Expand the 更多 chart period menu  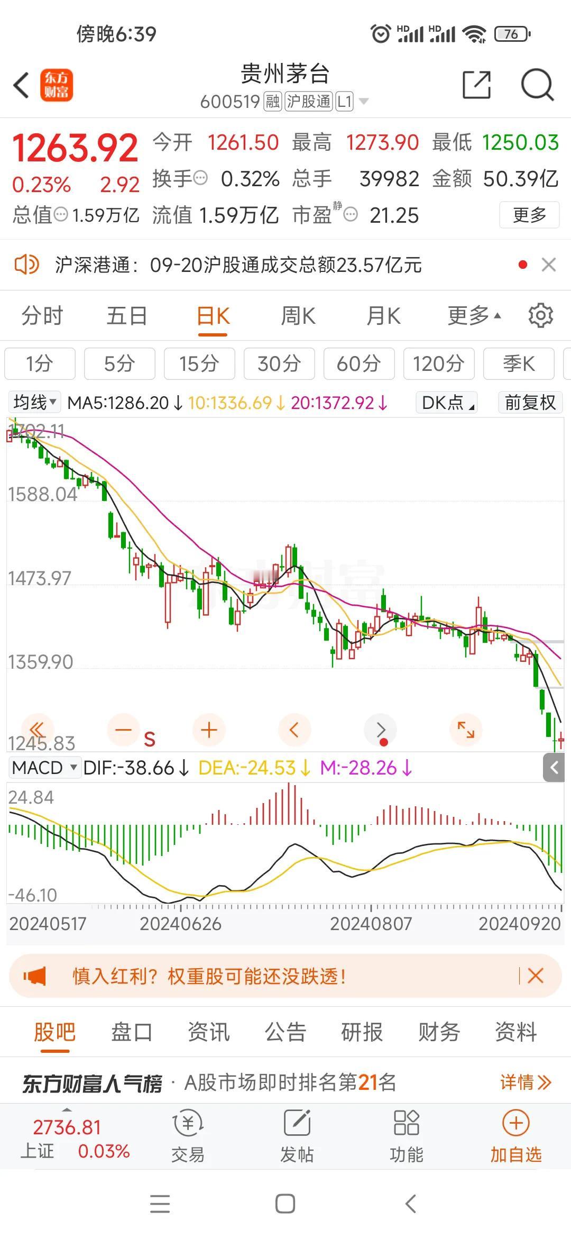474,316
